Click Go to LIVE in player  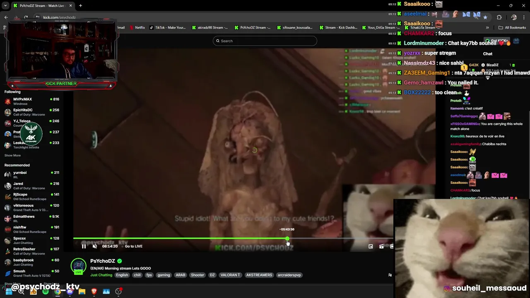tap(134, 246)
